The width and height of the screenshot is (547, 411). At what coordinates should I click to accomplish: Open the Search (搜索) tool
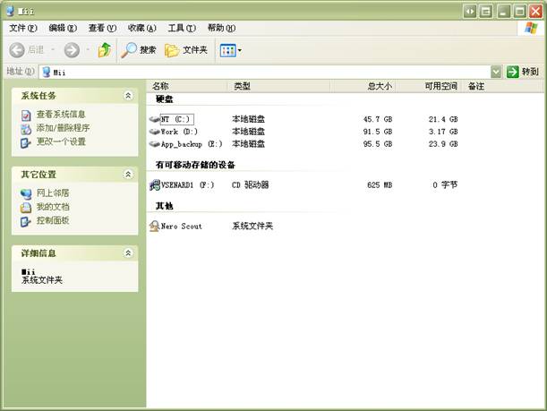point(139,50)
